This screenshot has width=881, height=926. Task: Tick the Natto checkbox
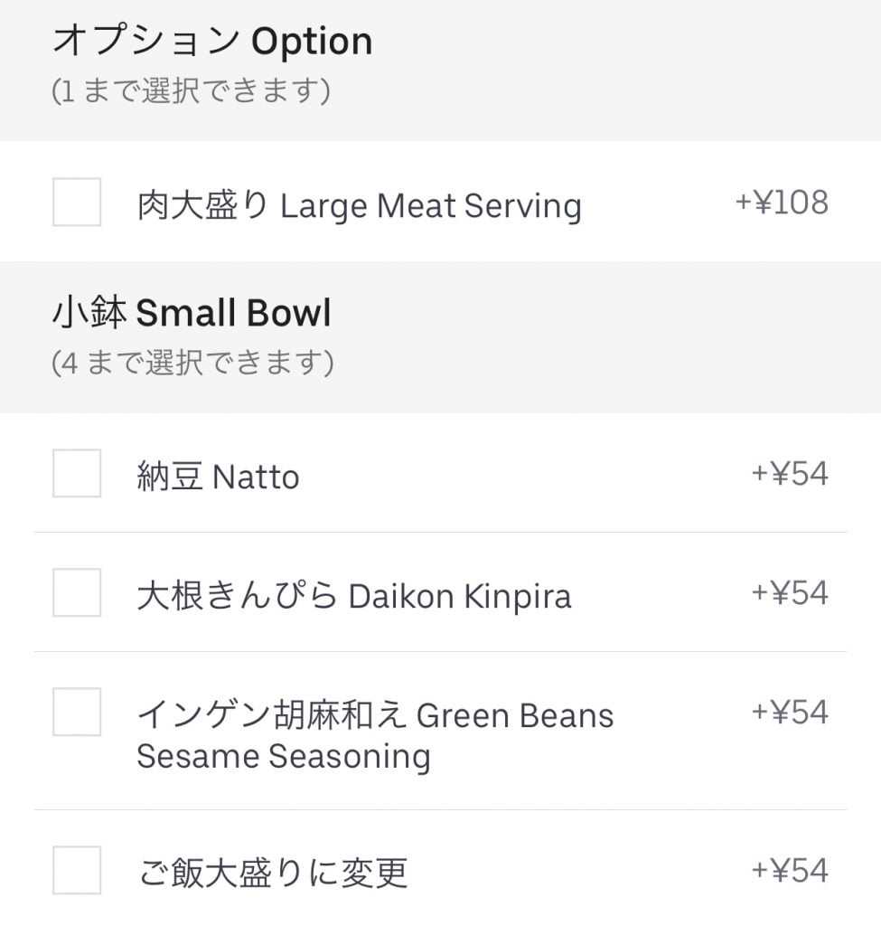77,473
